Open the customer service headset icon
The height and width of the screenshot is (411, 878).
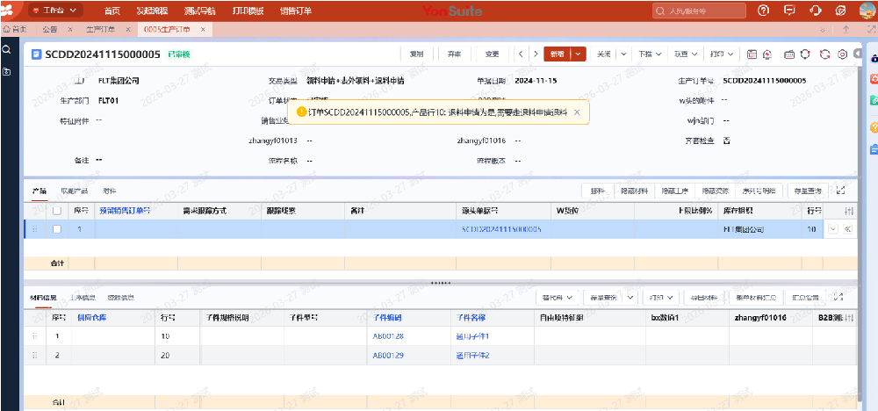pos(816,11)
